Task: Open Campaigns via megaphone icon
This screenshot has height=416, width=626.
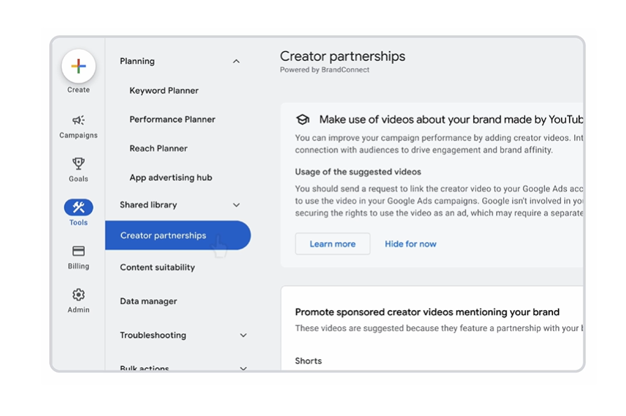Action: click(x=79, y=120)
